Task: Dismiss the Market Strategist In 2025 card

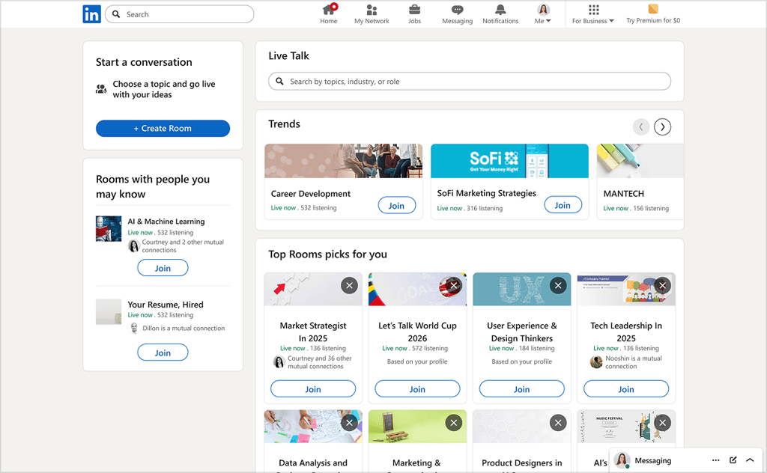Action: (349, 285)
